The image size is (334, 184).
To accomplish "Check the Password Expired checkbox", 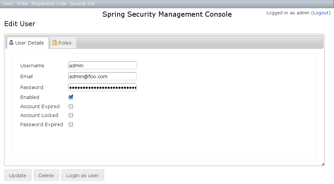I will pos(71,124).
